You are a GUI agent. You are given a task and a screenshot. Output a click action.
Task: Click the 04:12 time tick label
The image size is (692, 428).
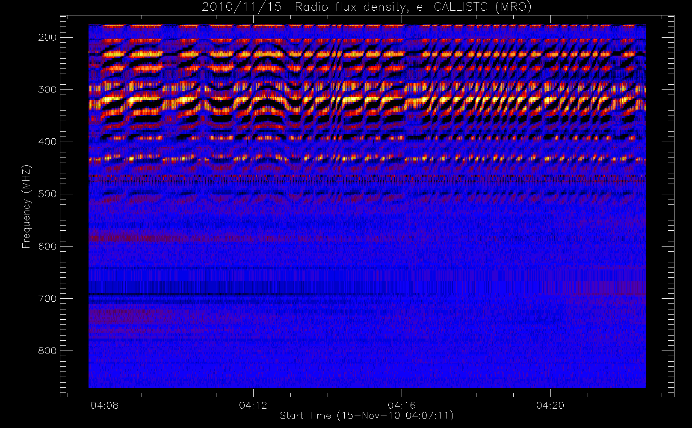point(253,405)
